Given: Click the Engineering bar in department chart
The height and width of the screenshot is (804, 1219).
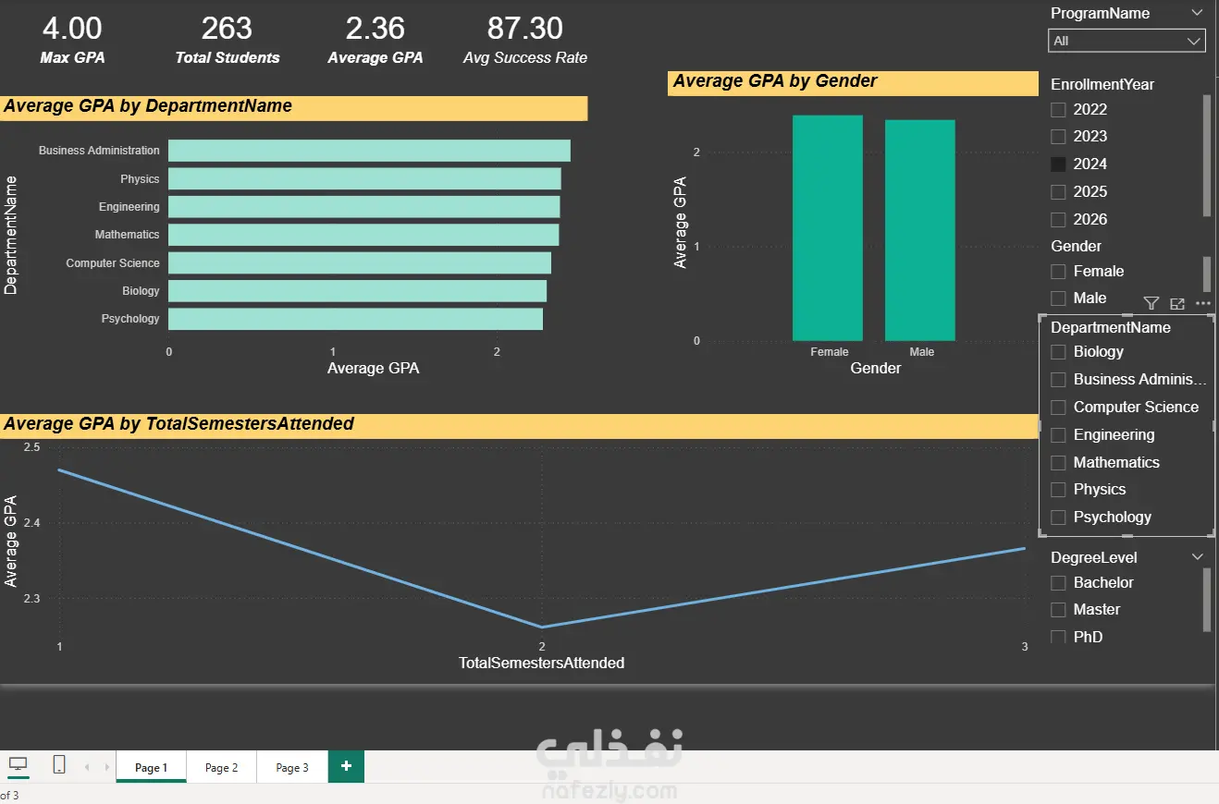Looking at the screenshot, I should (364, 207).
